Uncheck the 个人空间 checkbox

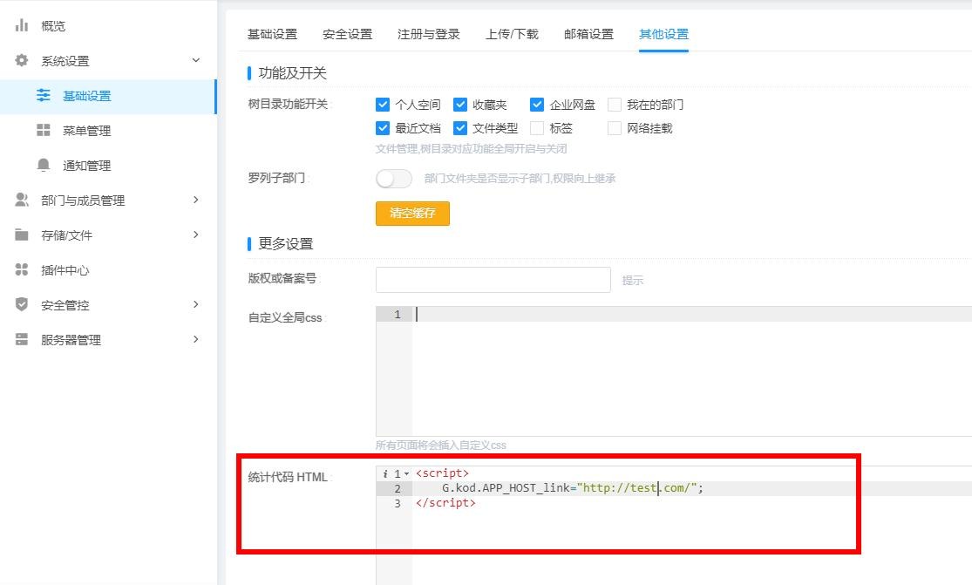point(383,104)
